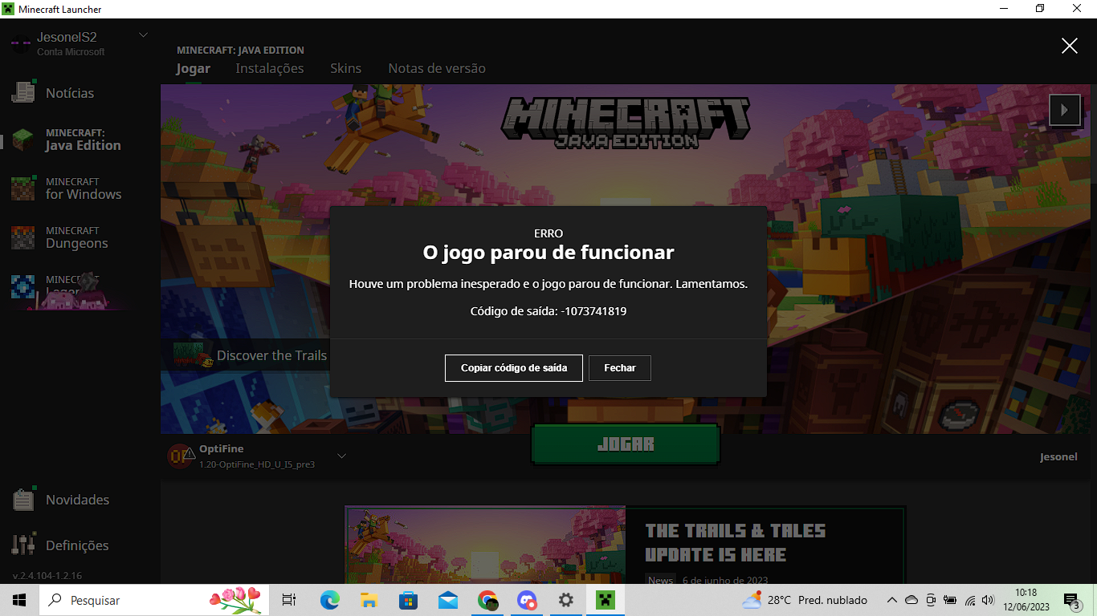Screen dimensions: 1097x616
Task: Show hidden system tray icons
Action: pyautogui.click(x=891, y=600)
